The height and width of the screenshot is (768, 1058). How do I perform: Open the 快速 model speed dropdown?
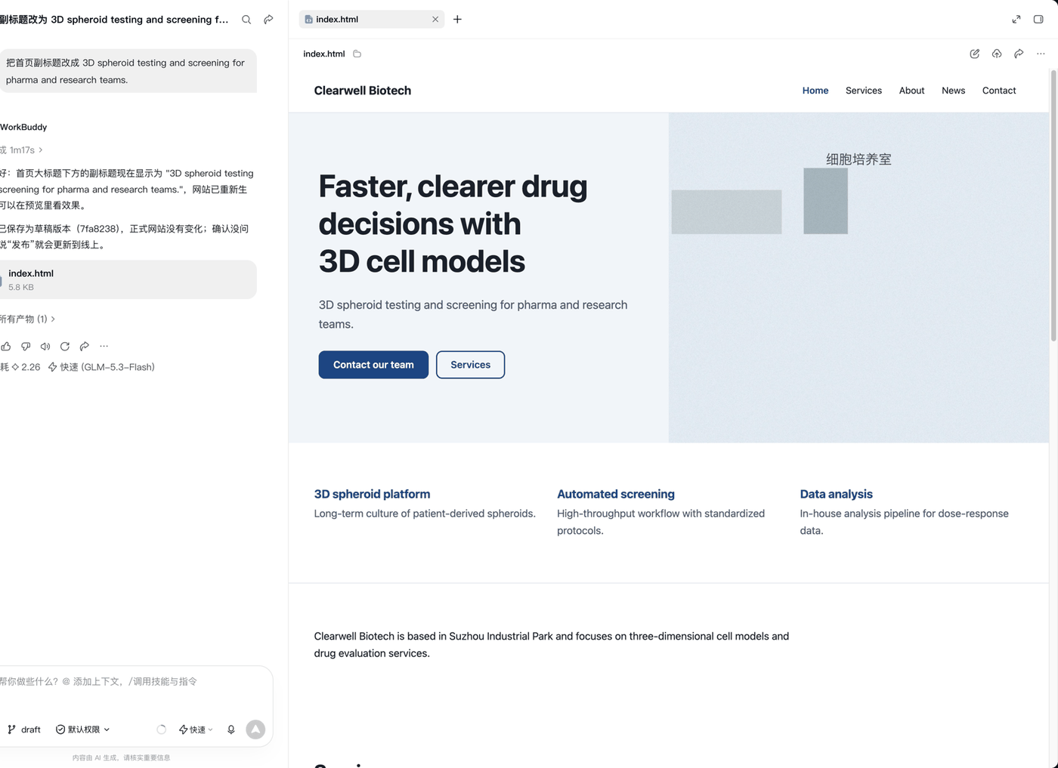coord(196,729)
